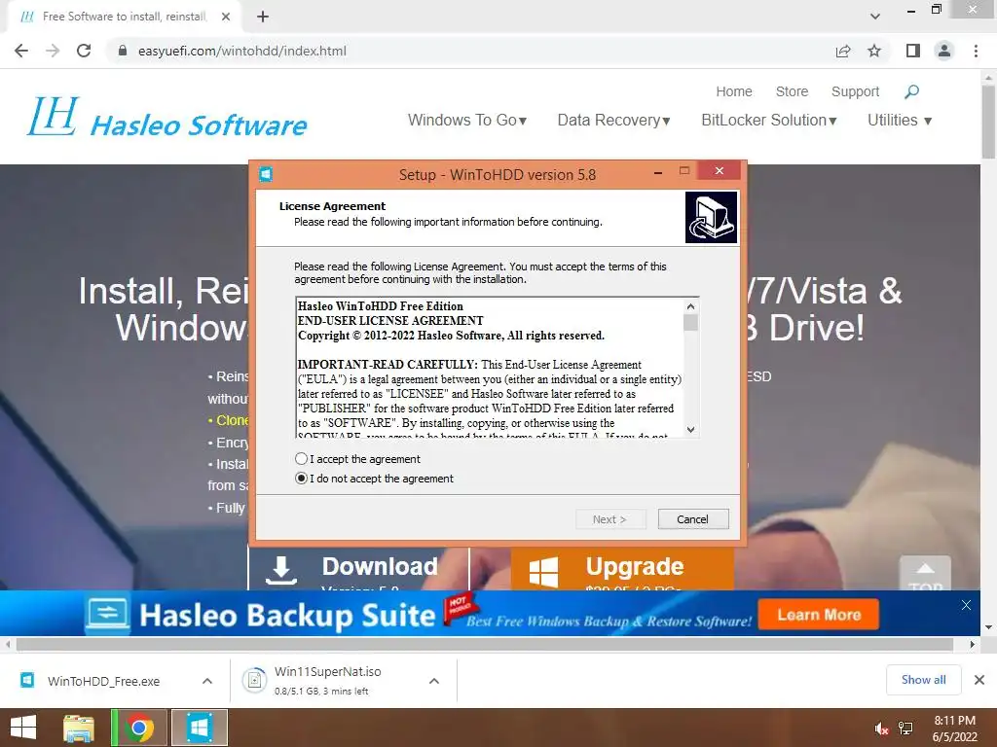The height and width of the screenshot is (747, 997).
Task: Switch to Chrome on the taskbar
Action: [x=139, y=728]
